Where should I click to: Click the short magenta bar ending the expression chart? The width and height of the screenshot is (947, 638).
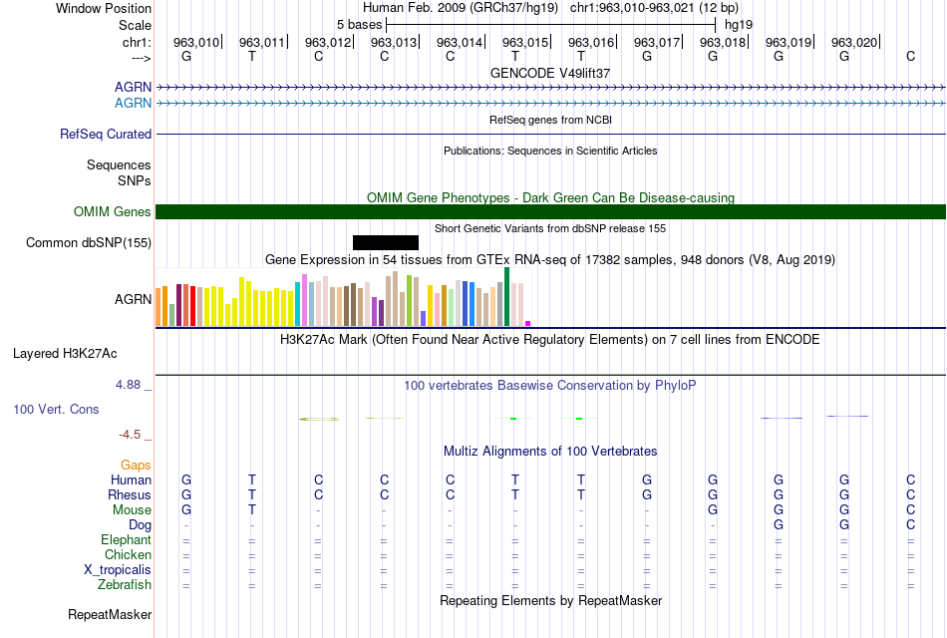pyautogui.click(x=528, y=323)
